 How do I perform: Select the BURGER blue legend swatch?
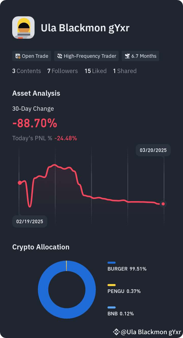(112, 263)
